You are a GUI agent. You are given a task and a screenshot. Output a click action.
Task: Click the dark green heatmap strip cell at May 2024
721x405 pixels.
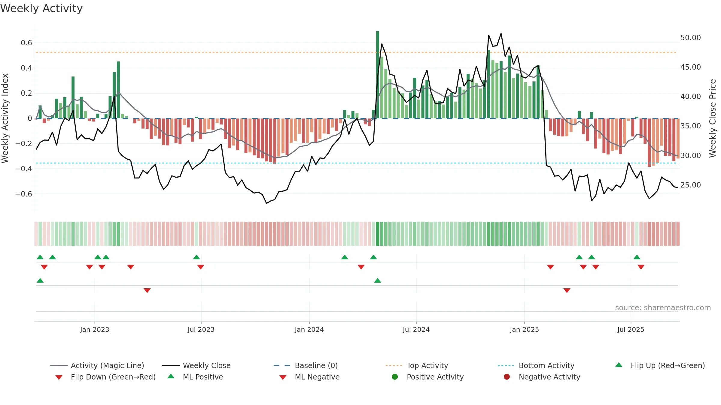coord(378,234)
